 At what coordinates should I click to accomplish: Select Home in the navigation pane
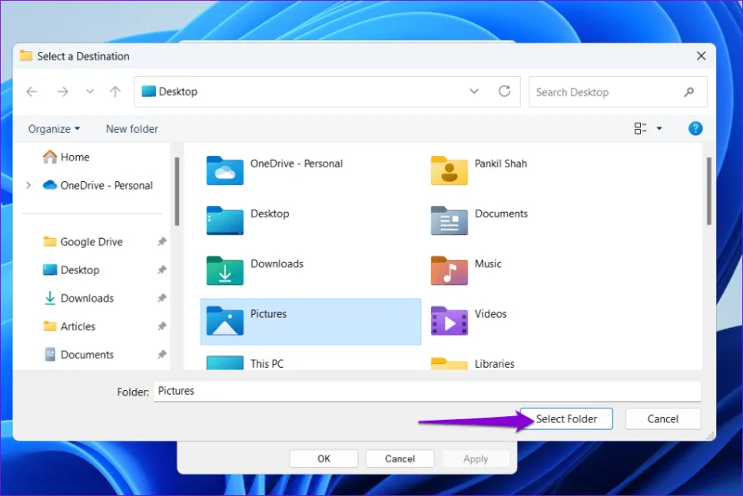(x=66, y=157)
